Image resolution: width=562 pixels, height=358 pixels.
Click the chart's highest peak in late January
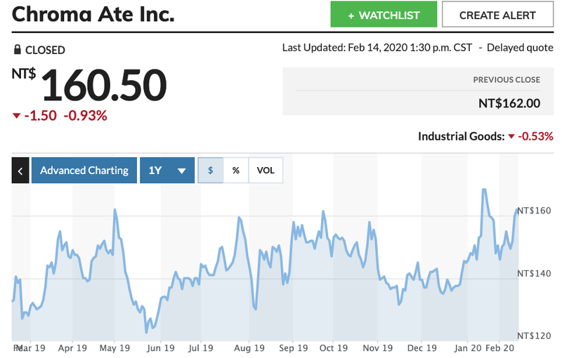[x=484, y=190]
